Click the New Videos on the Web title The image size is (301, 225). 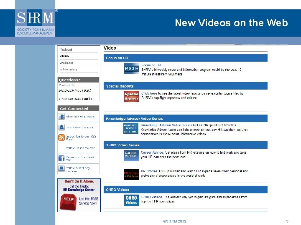click(x=231, y=23)
